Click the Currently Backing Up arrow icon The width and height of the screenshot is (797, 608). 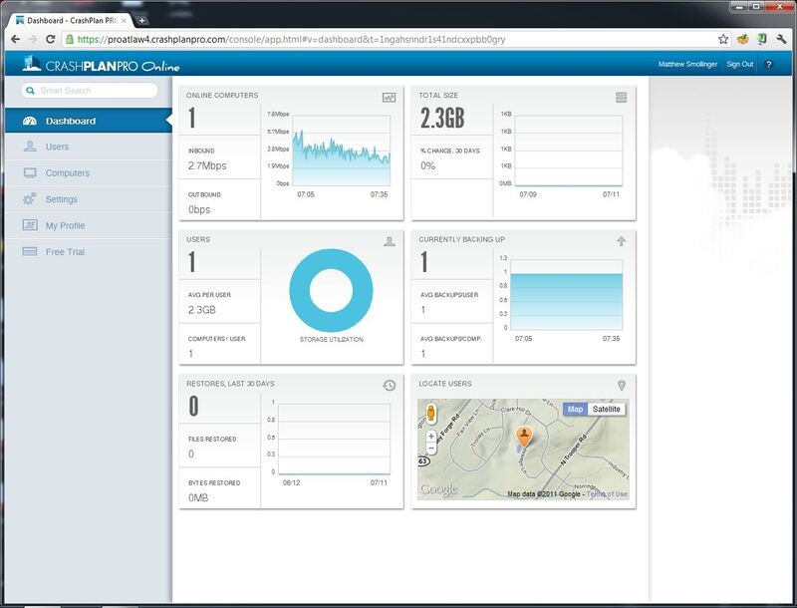[621, 241]
